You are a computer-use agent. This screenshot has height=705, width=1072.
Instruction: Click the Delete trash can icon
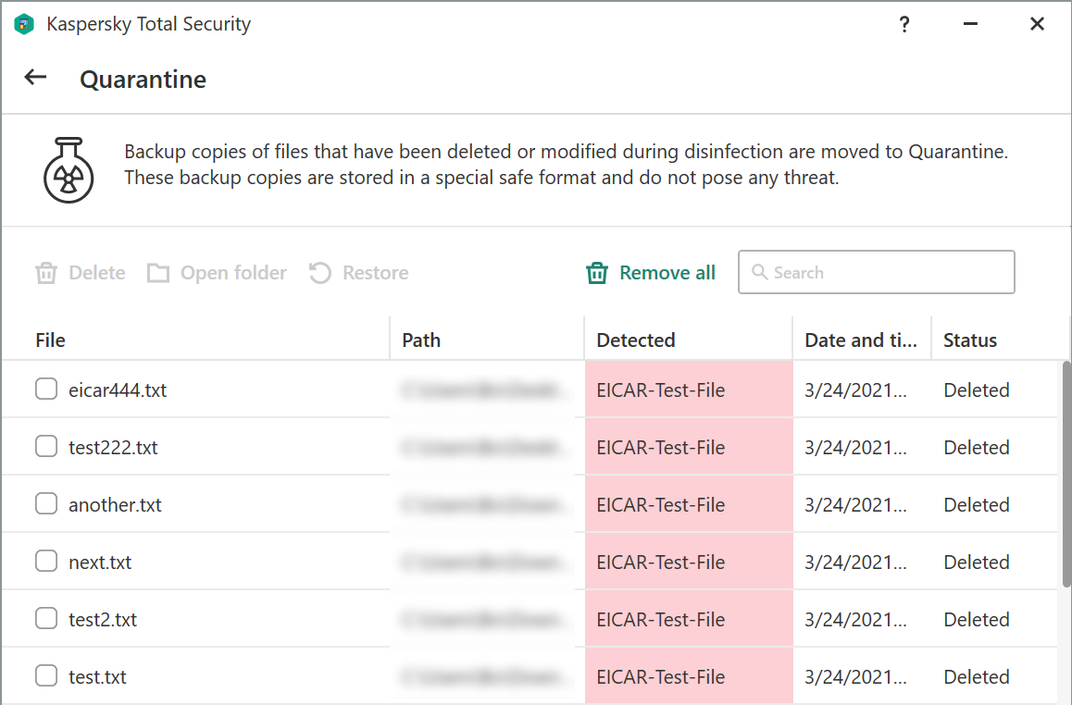(x=46, y=273)
